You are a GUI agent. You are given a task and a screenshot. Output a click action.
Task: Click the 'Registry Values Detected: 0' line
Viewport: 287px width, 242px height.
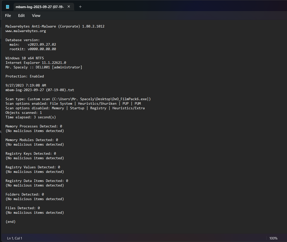coord(33,167)
